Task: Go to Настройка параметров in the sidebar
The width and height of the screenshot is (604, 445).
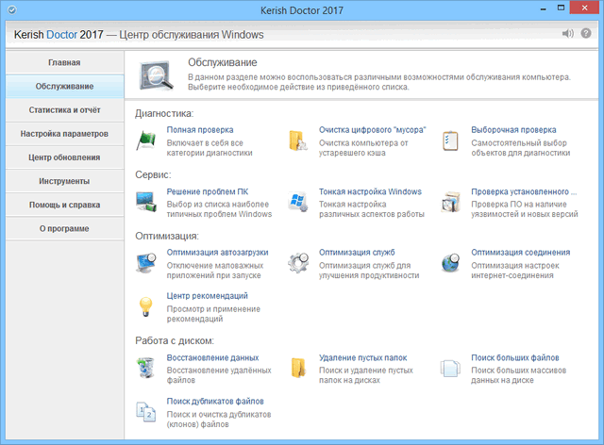Action: (64, 134)
